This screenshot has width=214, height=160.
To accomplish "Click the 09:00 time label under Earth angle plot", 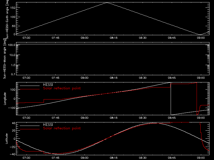I will click(201, 38).
